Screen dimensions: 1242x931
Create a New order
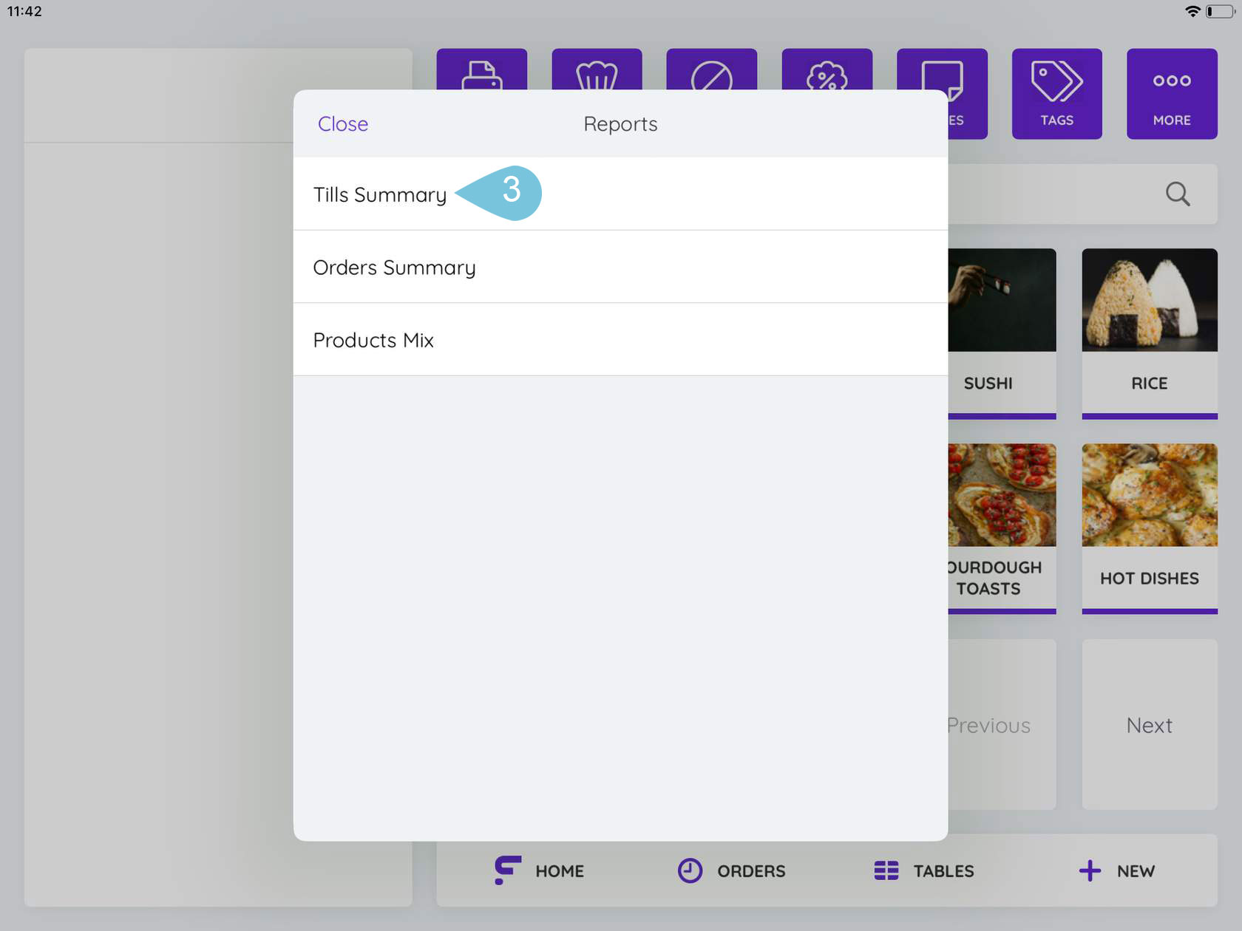click(1116, 870)
